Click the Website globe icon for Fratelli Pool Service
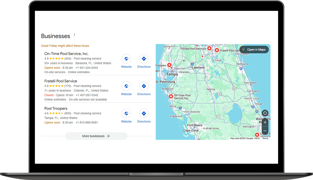Image resolution: width=313 pixels, height=180 pixels. coord(126,86)
